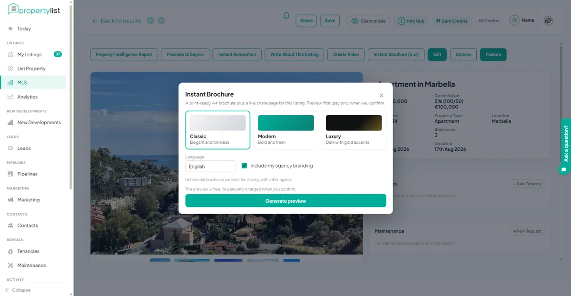Click the Contacts people icon
571x296 pixels.
point(10,226)
